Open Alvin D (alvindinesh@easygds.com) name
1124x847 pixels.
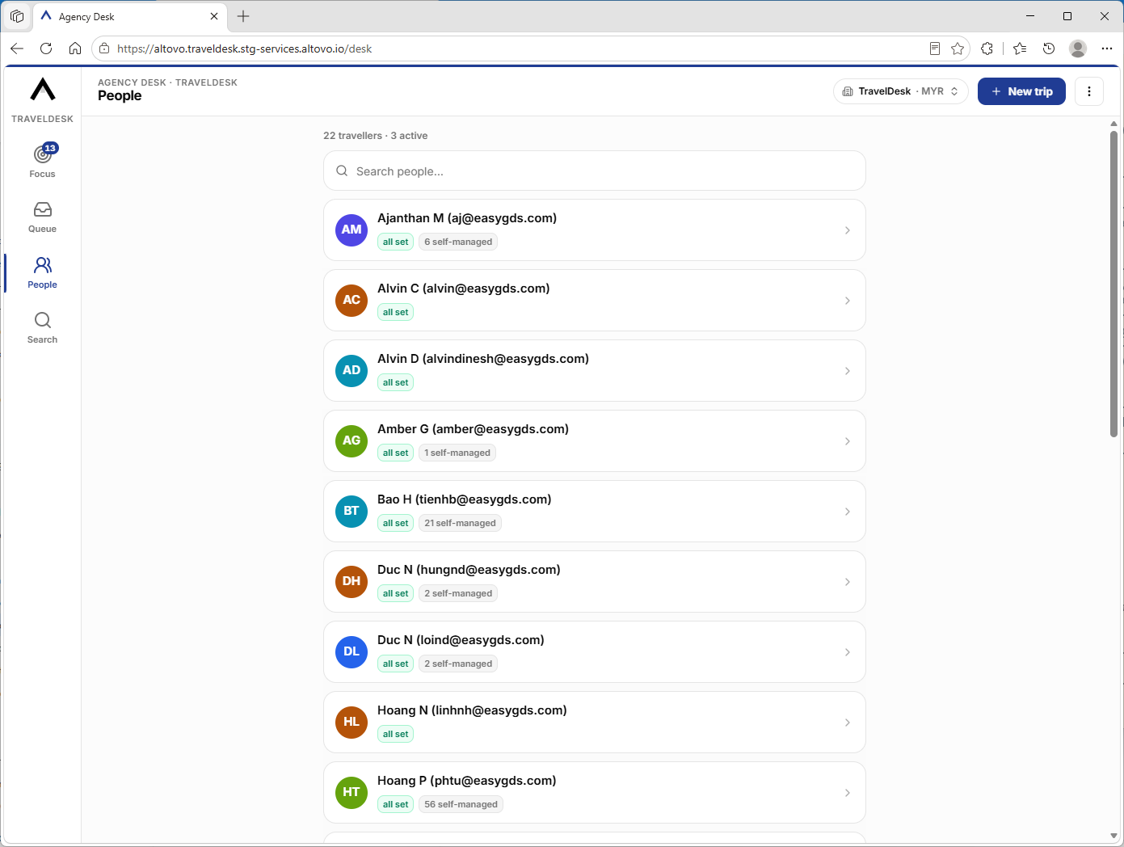[483, 359]
